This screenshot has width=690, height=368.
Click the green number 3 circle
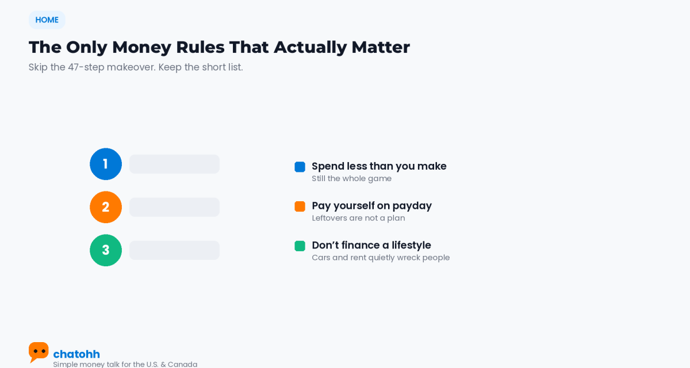[106, 250]
